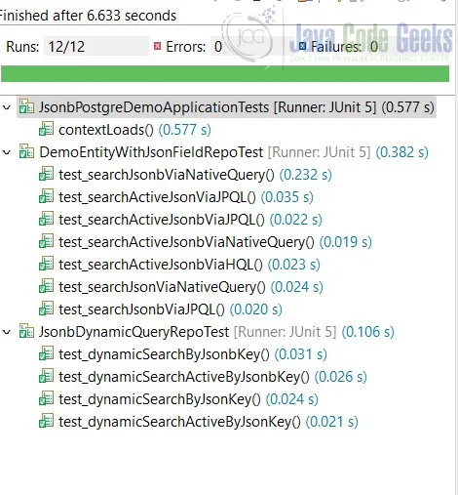The height and width of the screenshot is (495, 458).
Task: Collapse the JsonbPostgreDemoApplicationTests node
Action: pyautogui.click(x=7, y=107)
